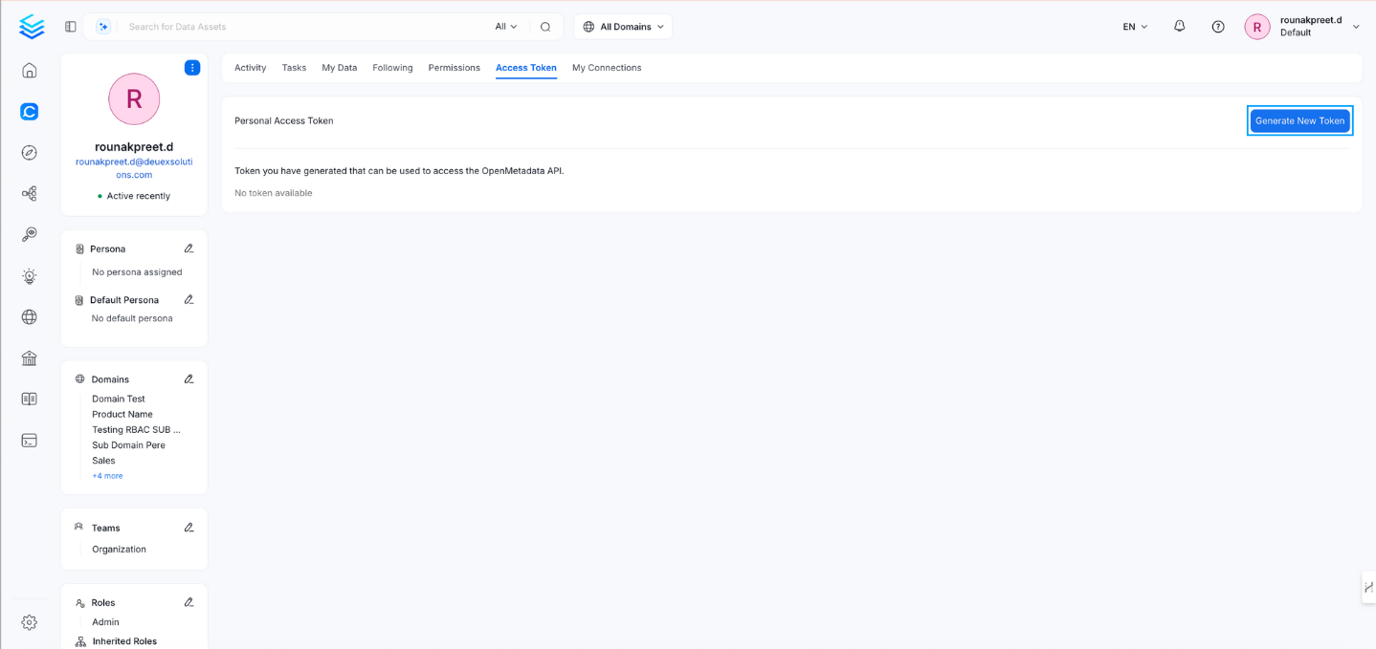The width and height of the screenshot is (1376, 649).
Task: Edit Teams with pencil icon
Action: [x=189, y=528]
